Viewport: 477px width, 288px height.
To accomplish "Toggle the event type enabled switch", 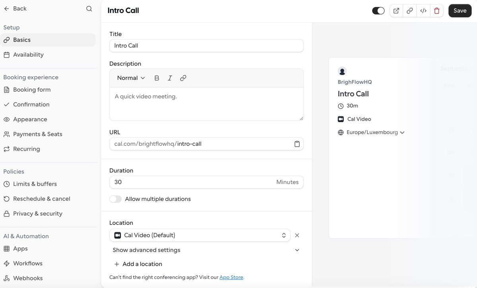I will click(x=378, y=11).
